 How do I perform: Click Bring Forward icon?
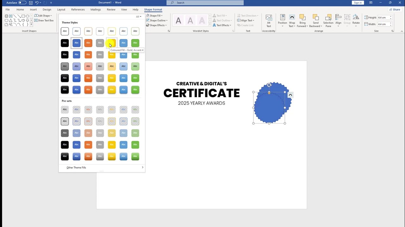pyautogui.click(x=302, y=17)
